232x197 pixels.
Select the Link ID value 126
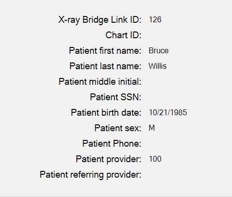click(155, 20)
